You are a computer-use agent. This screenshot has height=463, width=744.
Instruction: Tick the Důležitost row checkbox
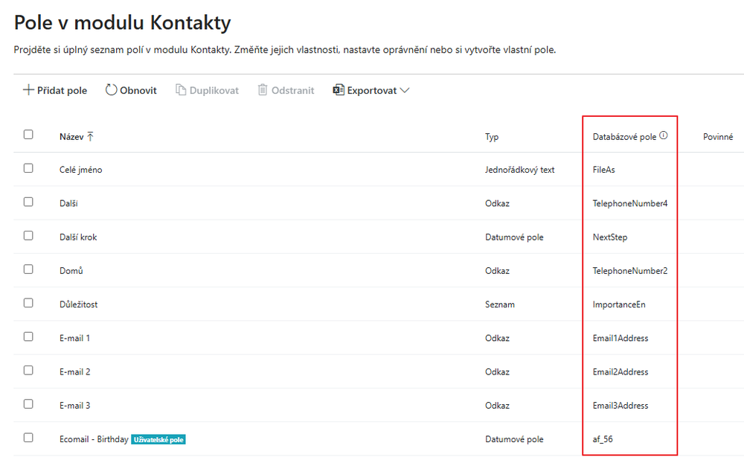point(28,303)
